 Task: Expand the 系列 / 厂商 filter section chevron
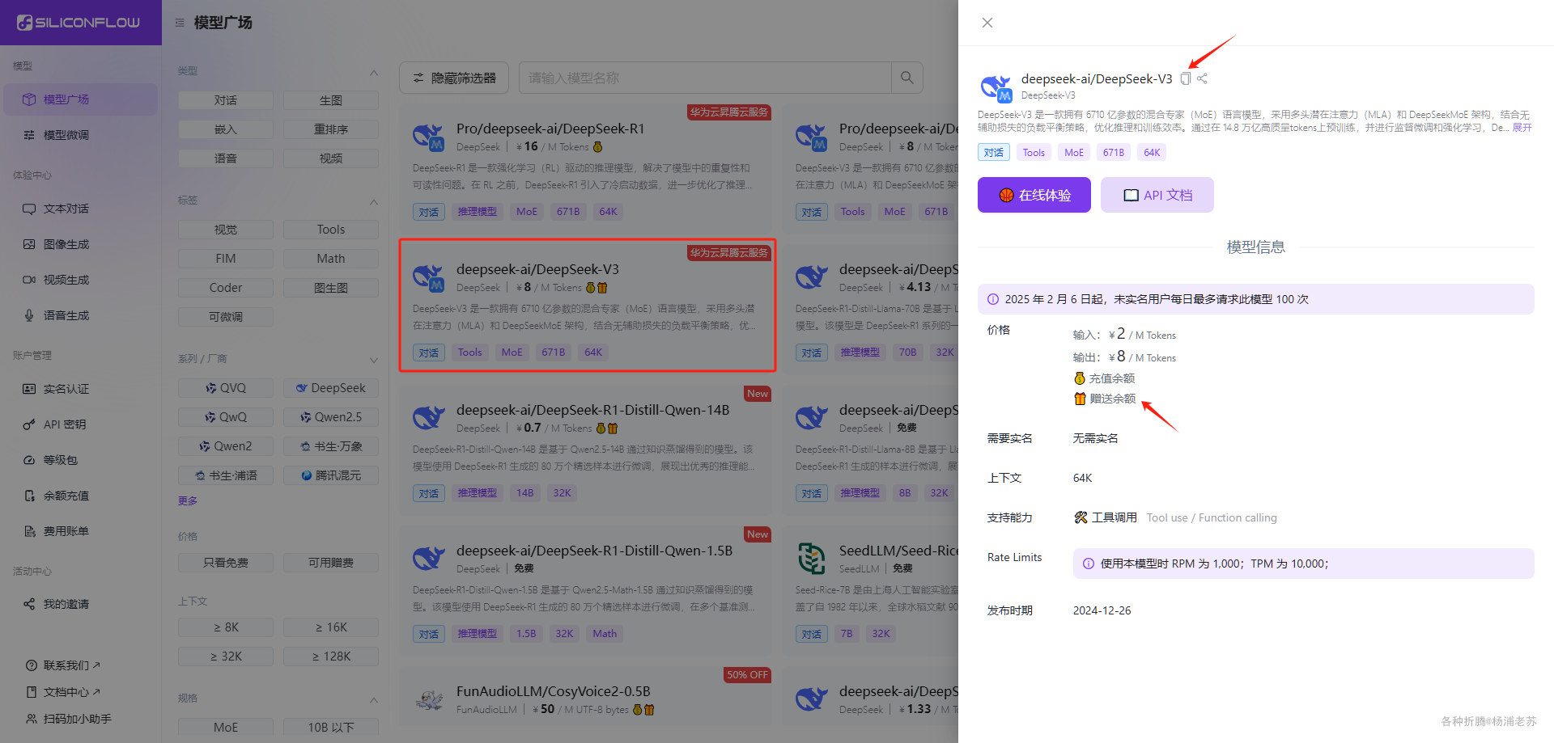(x=374, y=360)
